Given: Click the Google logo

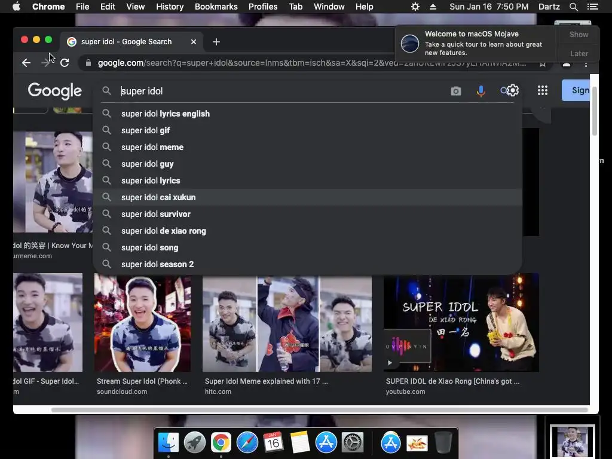Looking at the screenshot, I should point(54,91).
